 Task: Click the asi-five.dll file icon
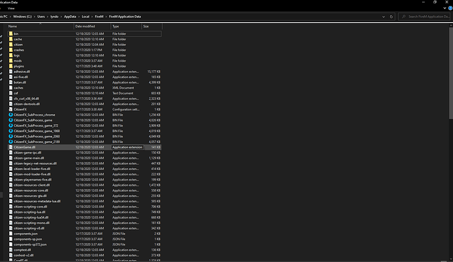[x=11, y=77]
